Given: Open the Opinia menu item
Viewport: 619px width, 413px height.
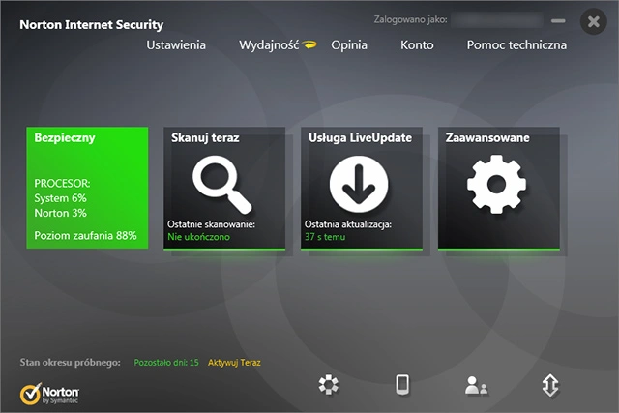Looking at the screenshot, I should [349, 45].
